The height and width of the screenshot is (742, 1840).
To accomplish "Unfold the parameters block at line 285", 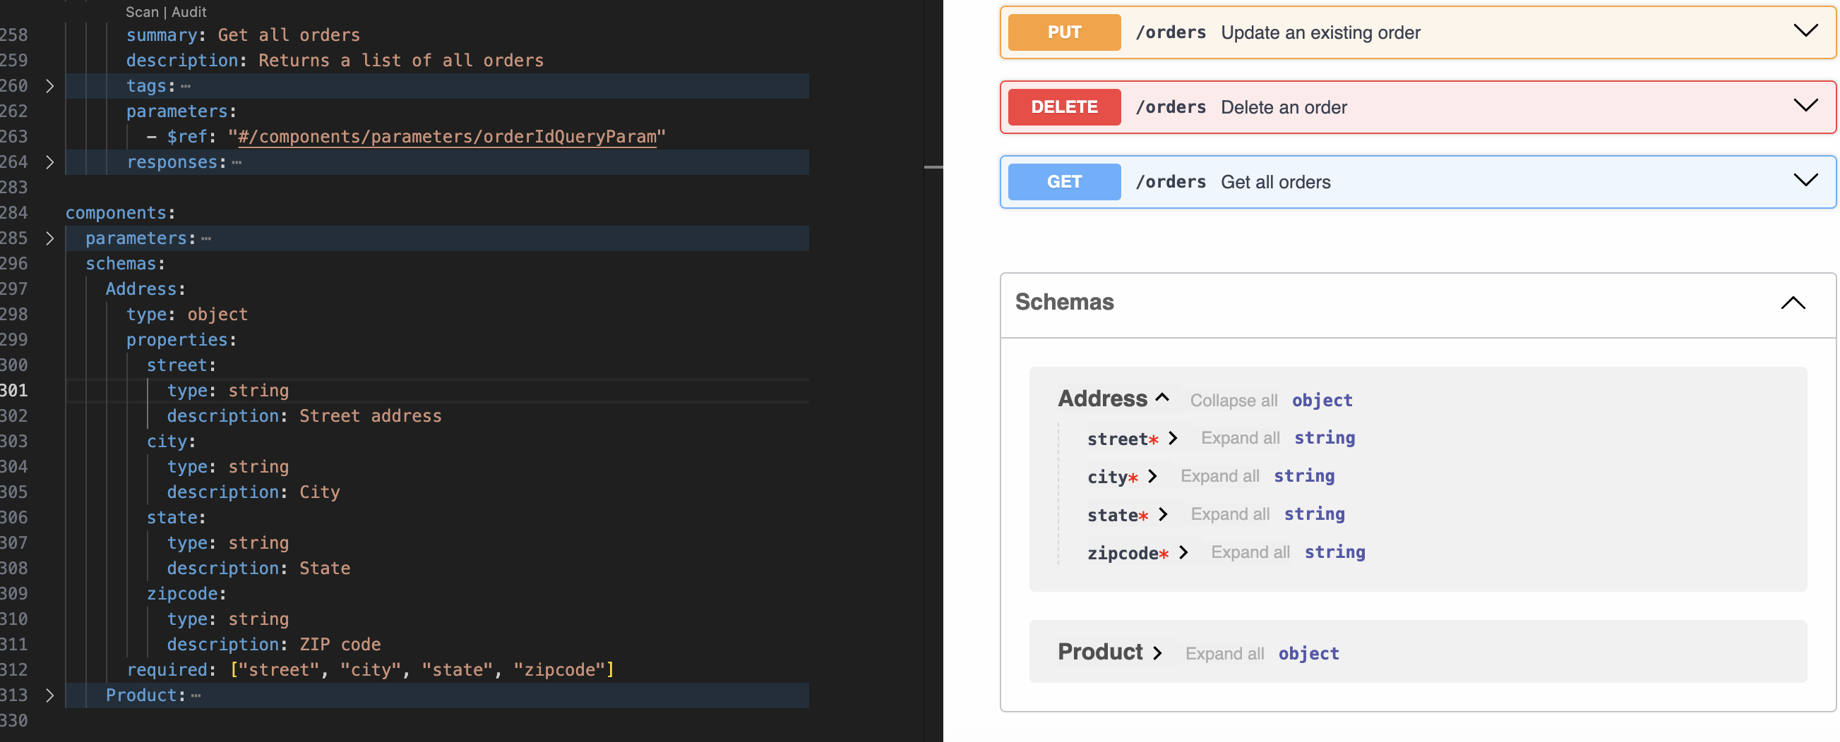I will coord(49,238).
